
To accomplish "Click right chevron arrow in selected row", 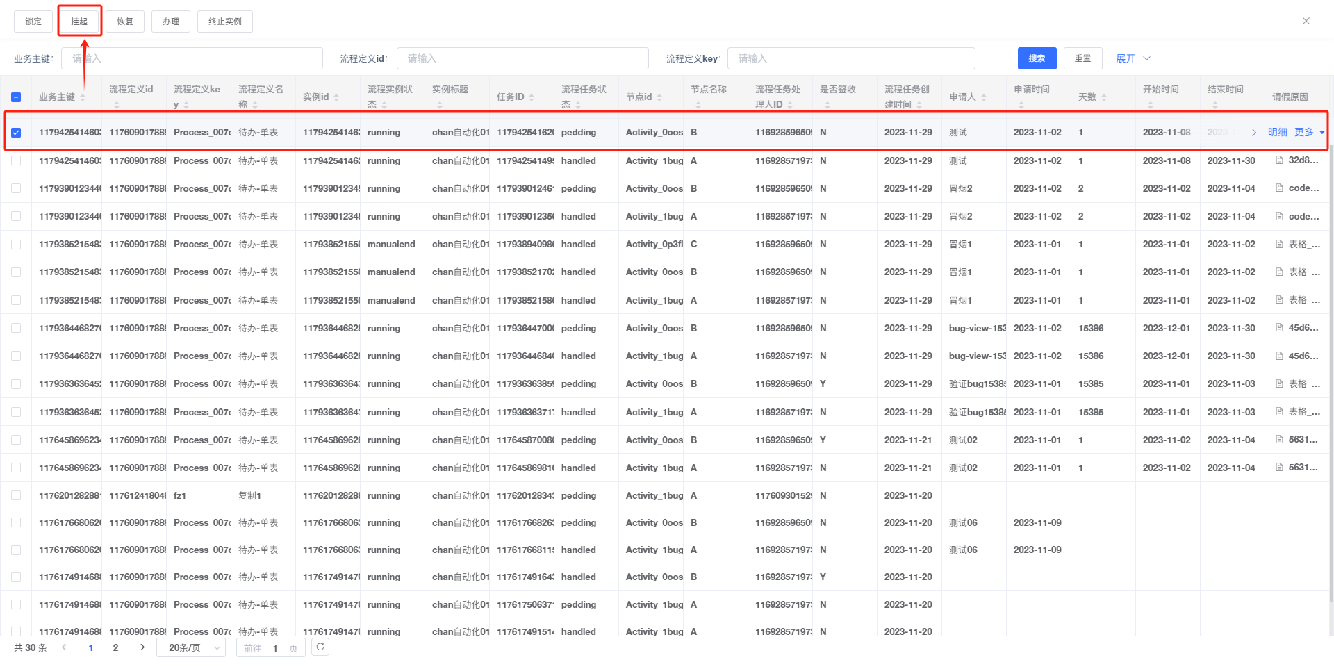I will click(x=1253, y=132).
